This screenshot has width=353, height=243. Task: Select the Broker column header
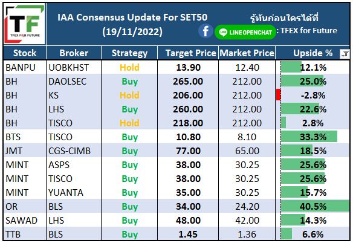[74, 53]
